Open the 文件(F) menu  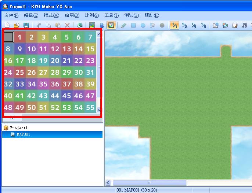11,15
